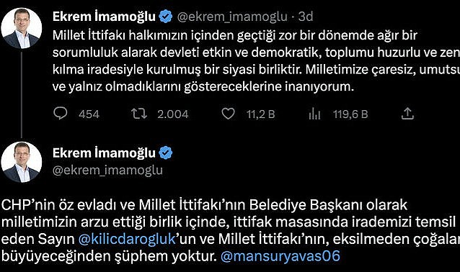Click verified badge on second tweet author name
The width and height of the screenshot is (460, 272).
pos(166,153)
